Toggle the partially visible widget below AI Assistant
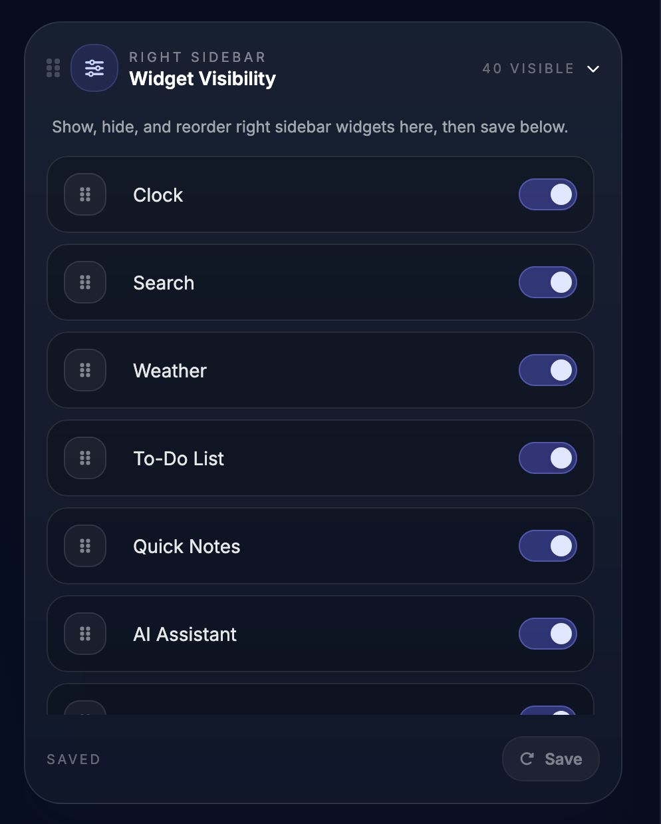 [x=547, y=711]
